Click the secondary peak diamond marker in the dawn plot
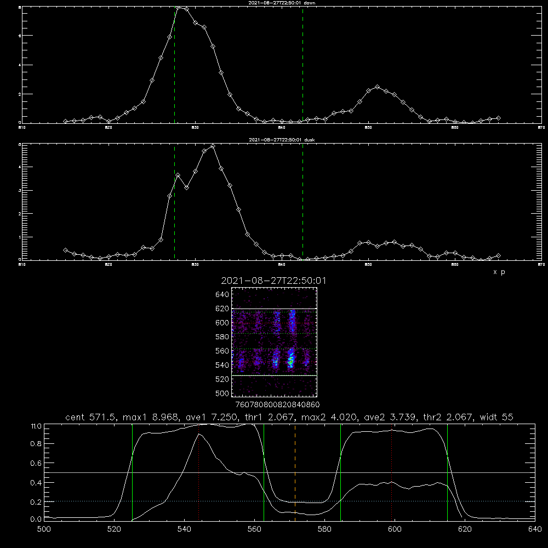 tap(377, 87)
